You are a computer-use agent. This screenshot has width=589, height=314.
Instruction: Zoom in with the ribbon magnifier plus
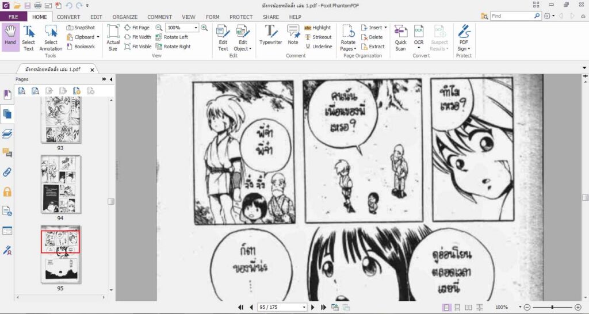(x=204, y=28)
